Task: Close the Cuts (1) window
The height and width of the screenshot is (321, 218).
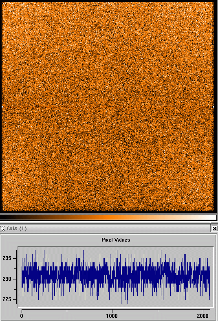Action: pos(214,228)
